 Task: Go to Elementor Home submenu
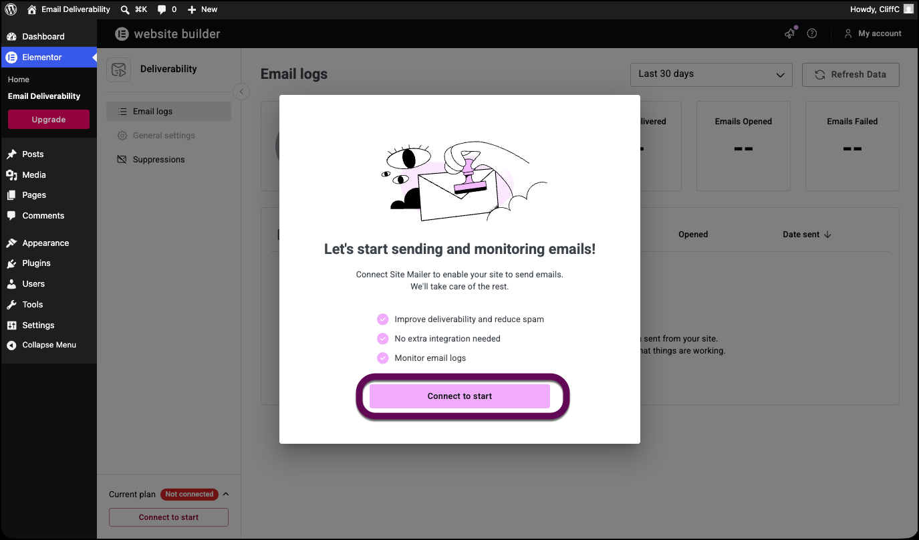click(19, 80)
